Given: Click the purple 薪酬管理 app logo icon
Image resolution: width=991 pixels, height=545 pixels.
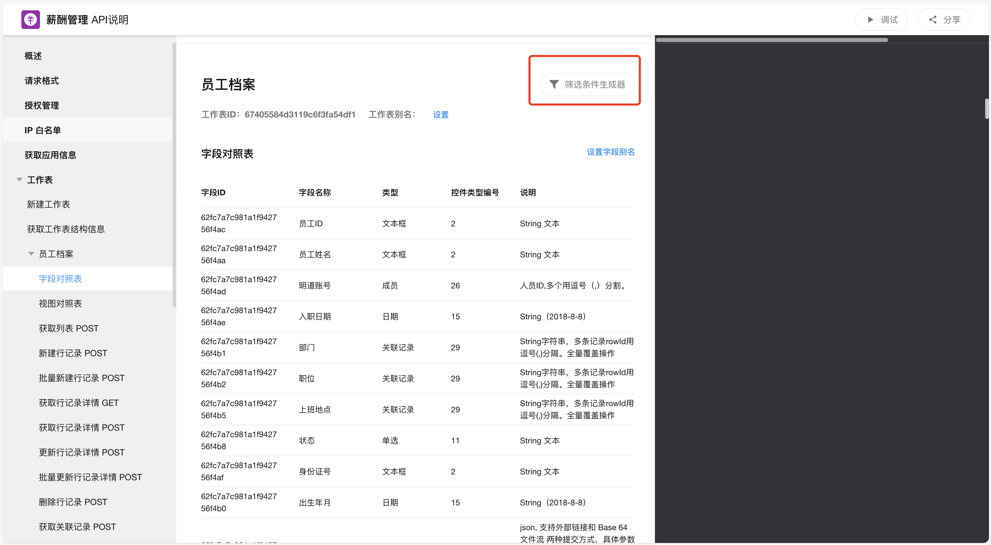Looking at the screenshot, I should pos(30,20).
